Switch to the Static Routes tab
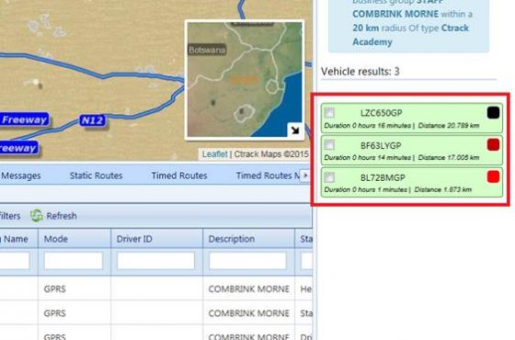 (96, 176)
